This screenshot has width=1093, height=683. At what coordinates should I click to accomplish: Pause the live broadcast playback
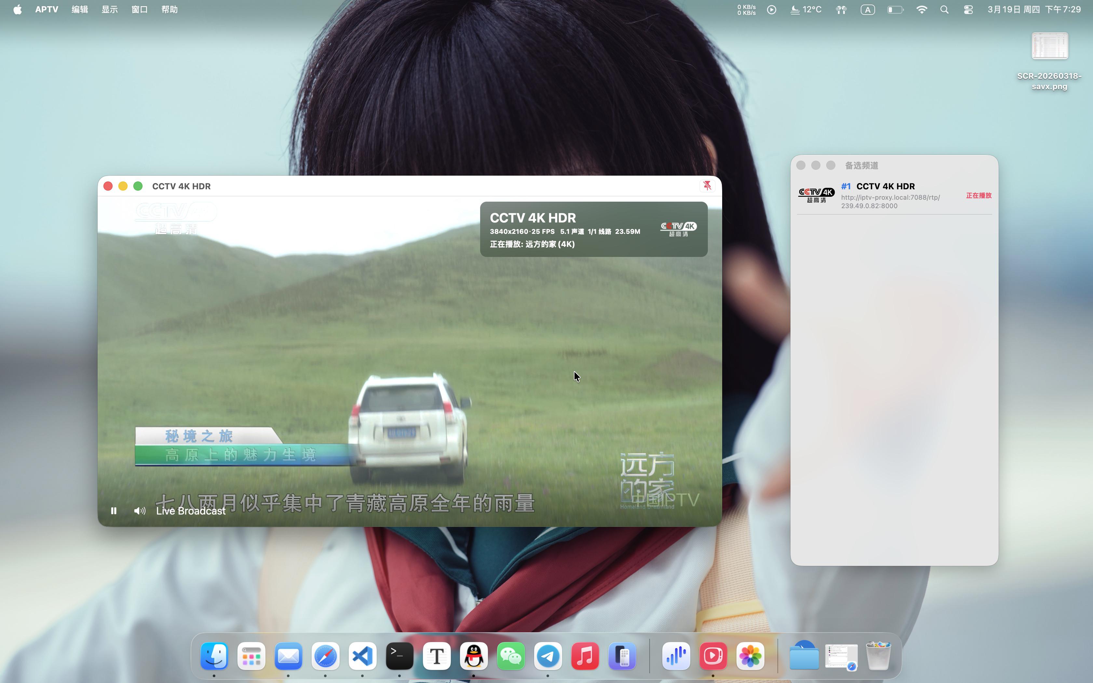pos(114,511)
